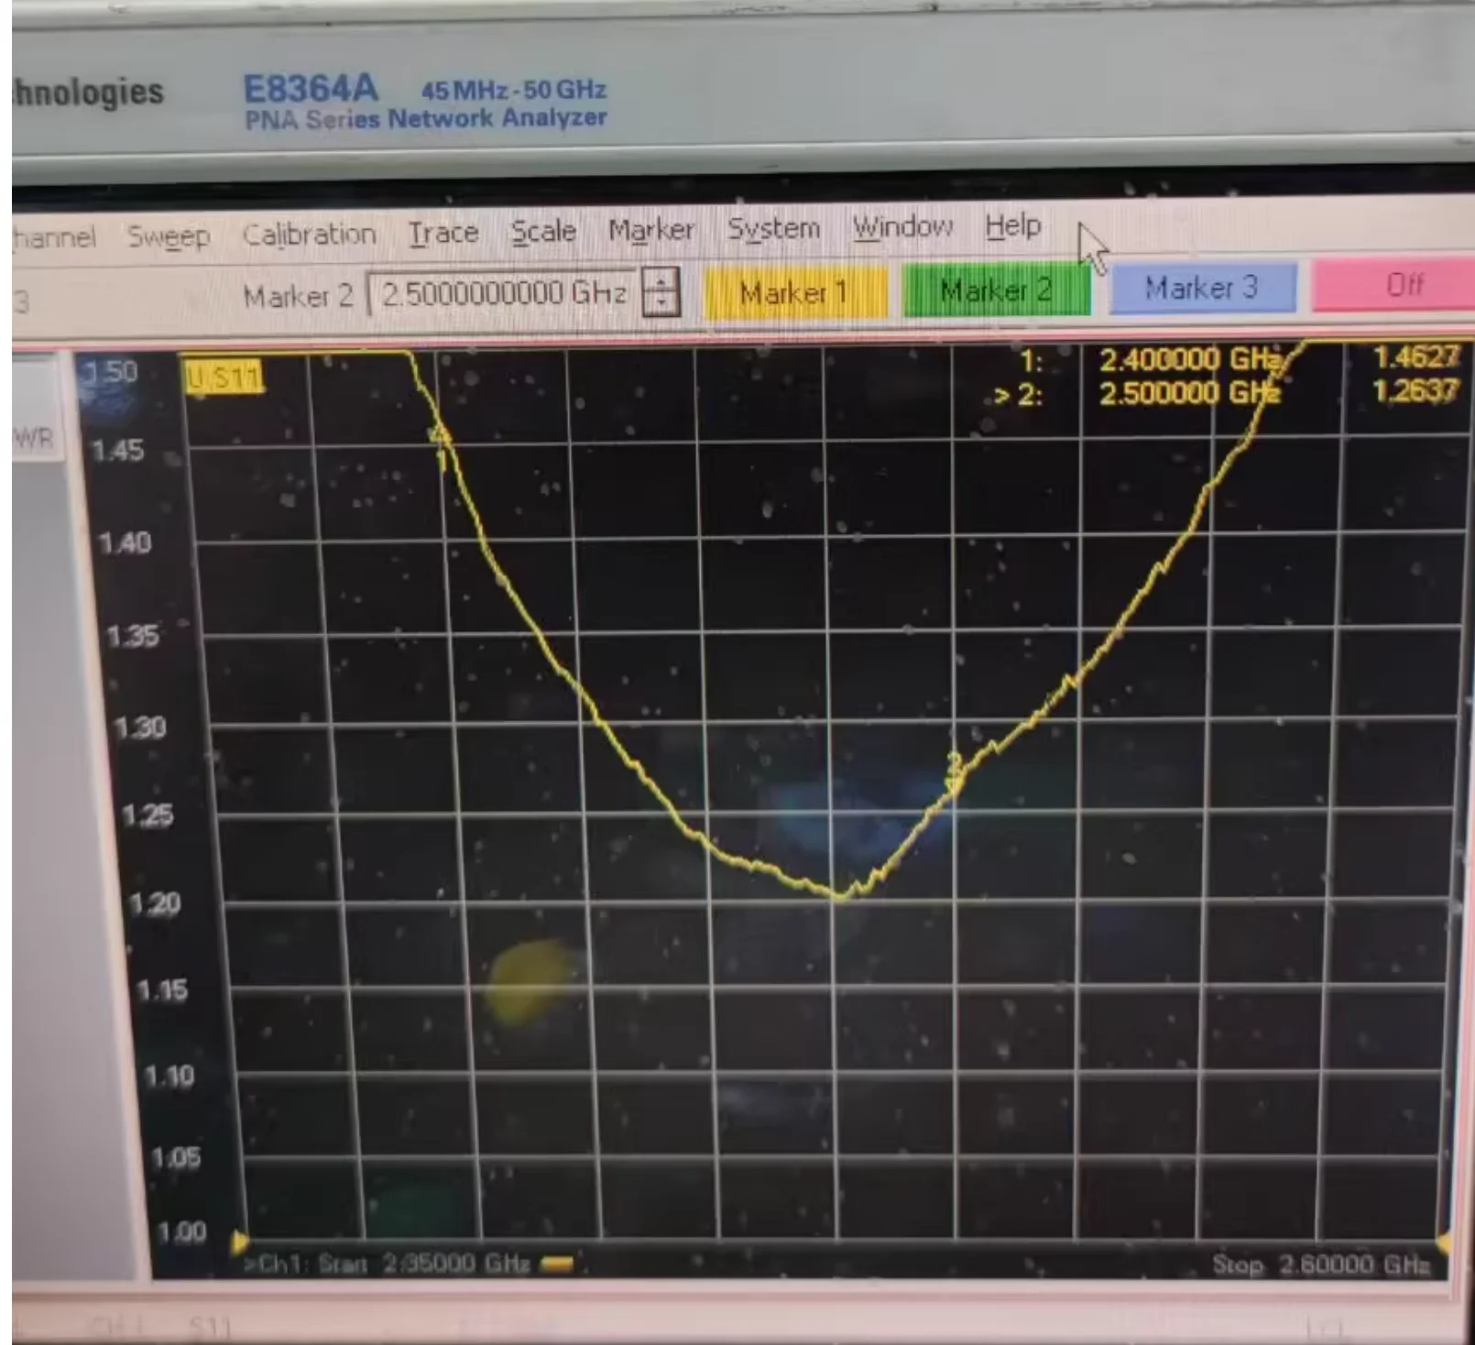The height and width of the screenshot is (1345, 1475).
Task: Click the 1.4627 marker value
Action: (x=1416, y=356)
